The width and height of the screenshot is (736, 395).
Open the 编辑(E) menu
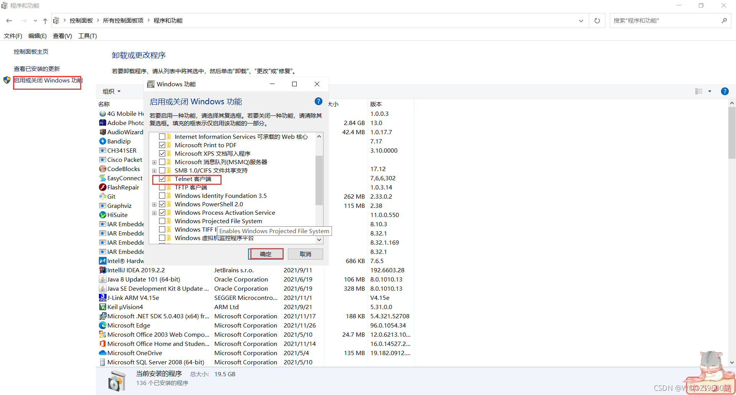point(38,36)
